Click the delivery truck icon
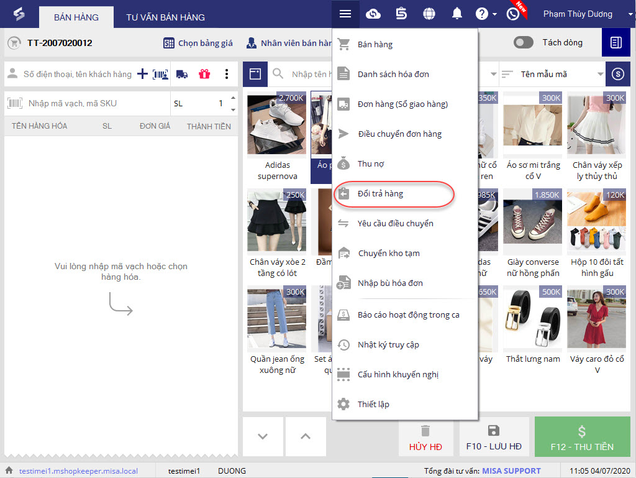Image resolution: width=636 pixels, height=478 pixels. [x=182, y=74]
